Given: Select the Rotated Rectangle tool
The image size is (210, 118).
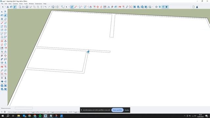Looking at the screenshot, I should point(5,27).
